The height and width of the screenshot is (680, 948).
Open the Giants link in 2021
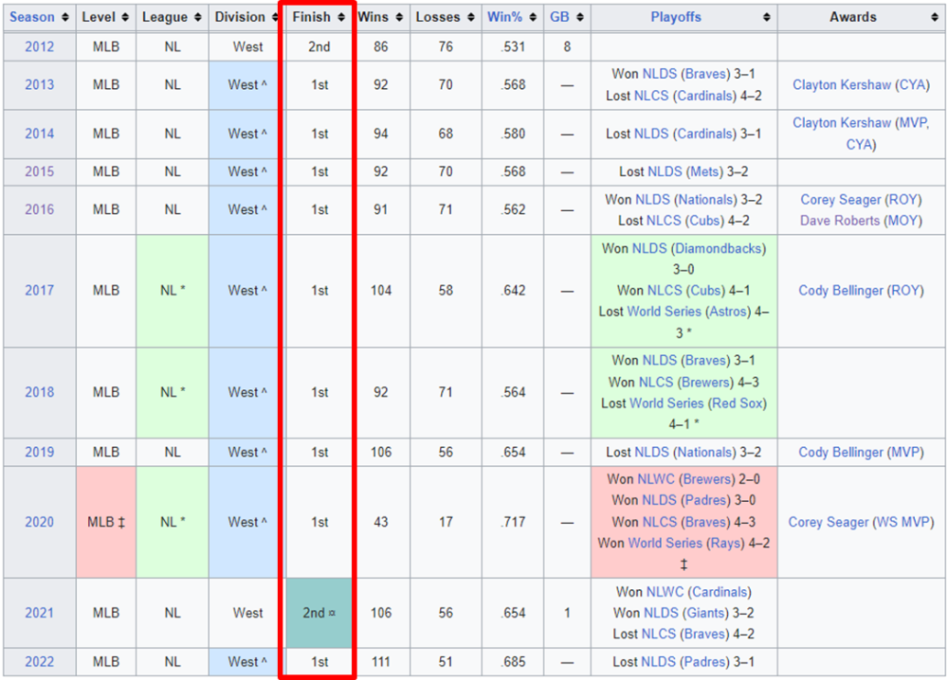tap(706, 614)
